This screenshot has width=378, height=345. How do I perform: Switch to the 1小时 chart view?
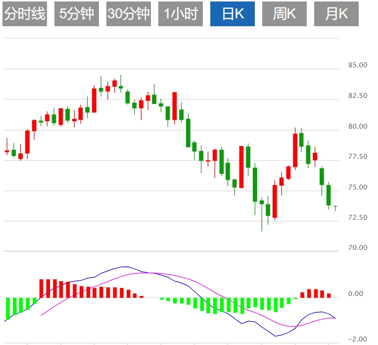(x=181, y=14)
